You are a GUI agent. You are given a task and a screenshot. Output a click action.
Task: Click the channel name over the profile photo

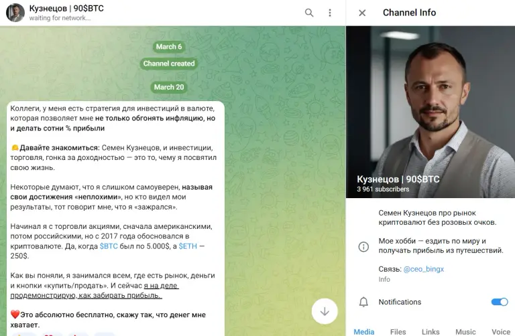[398, 179]
